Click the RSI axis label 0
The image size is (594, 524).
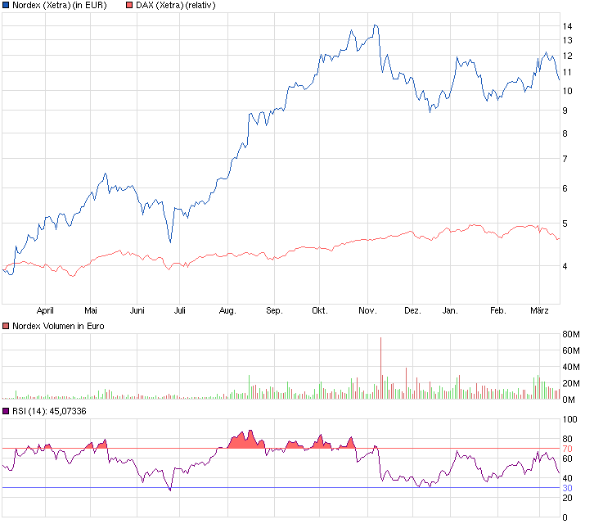pos(565,517)
